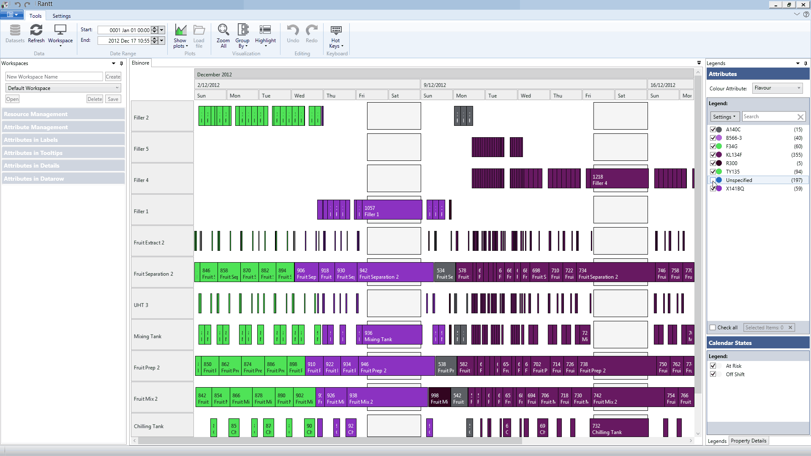The width and height of the screenshot is (811, 456).
Task: Switch to the Settings ribbon tab
Action: (x=62, y=16)
